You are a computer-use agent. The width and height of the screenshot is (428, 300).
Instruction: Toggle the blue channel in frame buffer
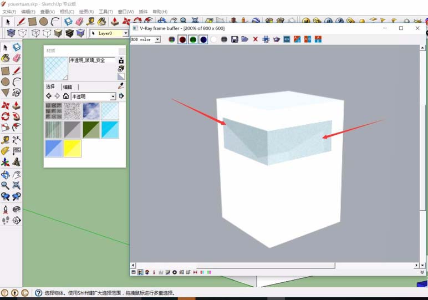tap(203, 39)
